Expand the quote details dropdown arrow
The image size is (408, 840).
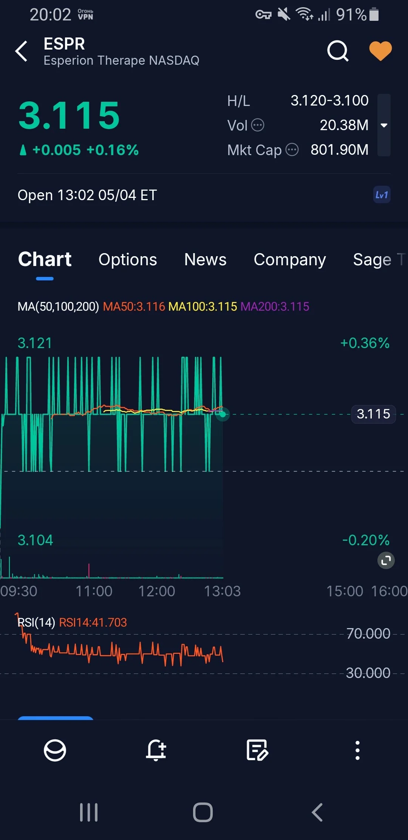[384, 125]
